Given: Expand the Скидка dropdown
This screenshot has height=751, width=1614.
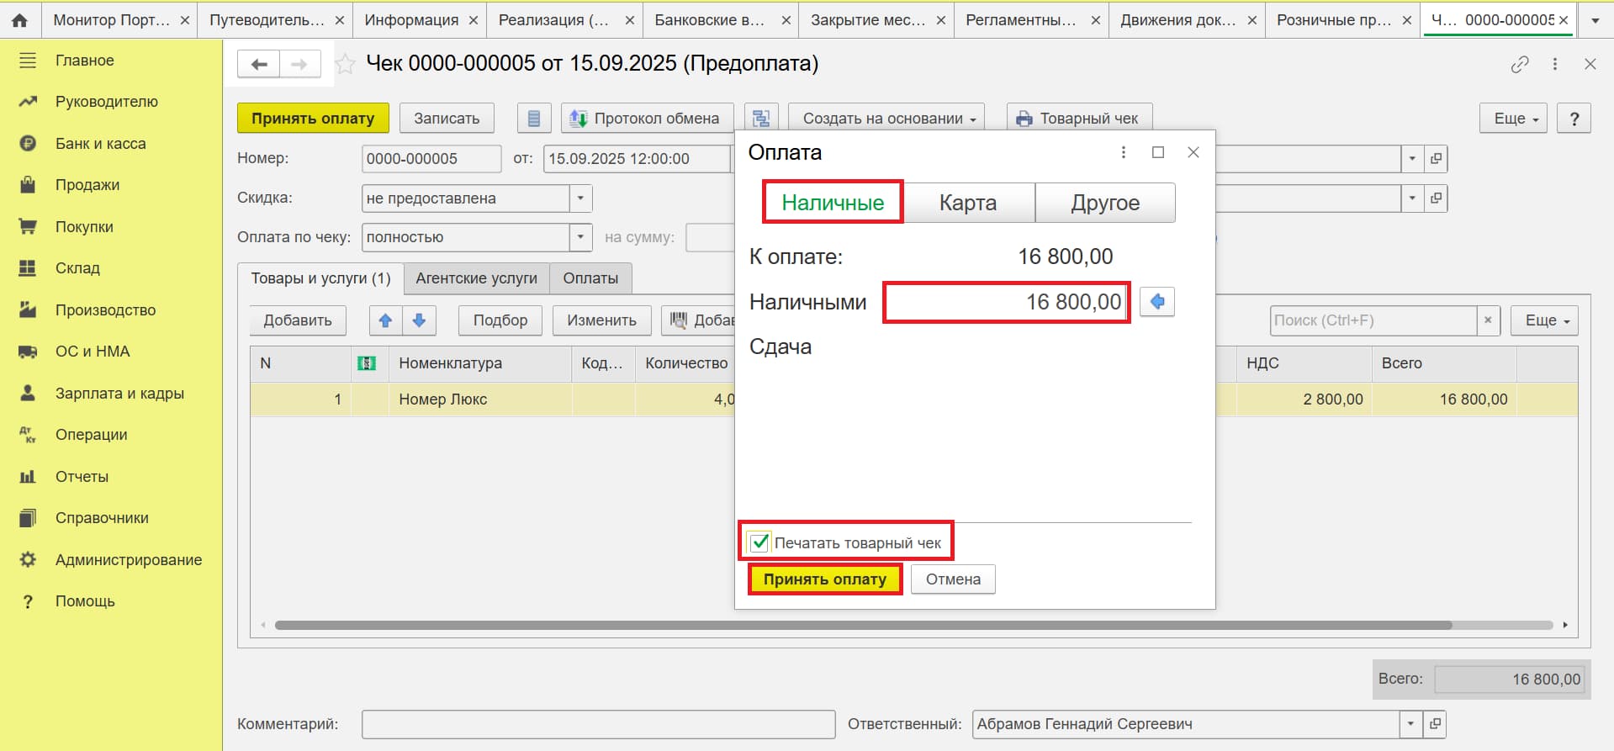Looking at the screenshot, I should pyautogui.click(x=581, y=198).
